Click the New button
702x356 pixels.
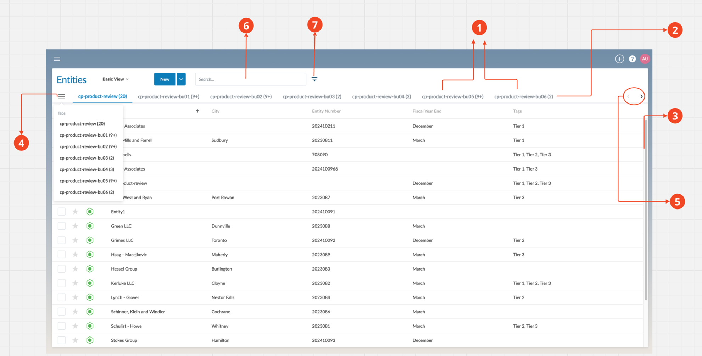165,79
